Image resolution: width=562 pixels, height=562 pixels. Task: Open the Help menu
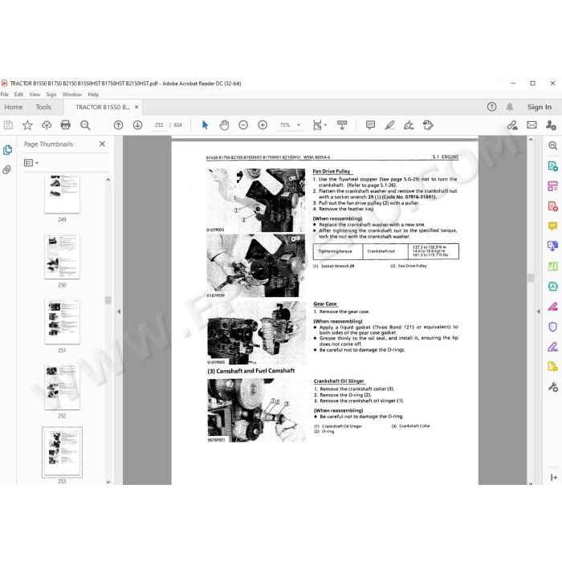click(93, 94)
